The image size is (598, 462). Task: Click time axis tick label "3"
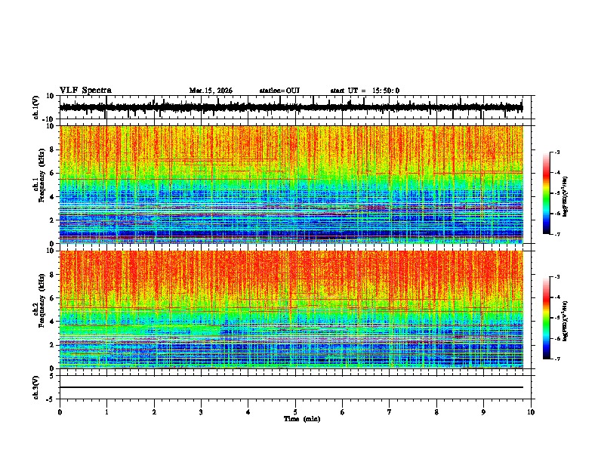coord(201,412)
